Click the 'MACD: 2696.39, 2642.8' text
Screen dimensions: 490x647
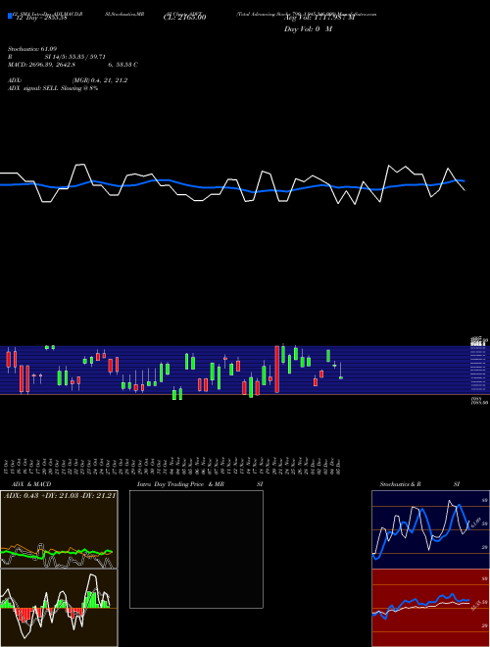(x=41, y=65)
